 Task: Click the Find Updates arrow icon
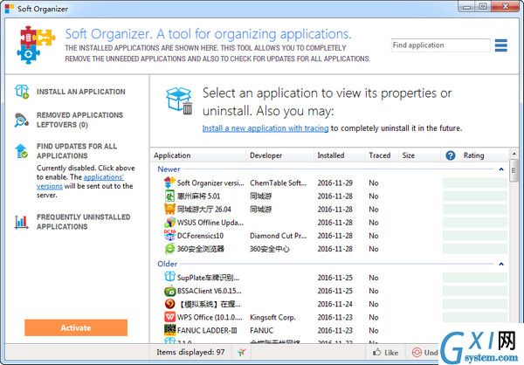(21, 151)
